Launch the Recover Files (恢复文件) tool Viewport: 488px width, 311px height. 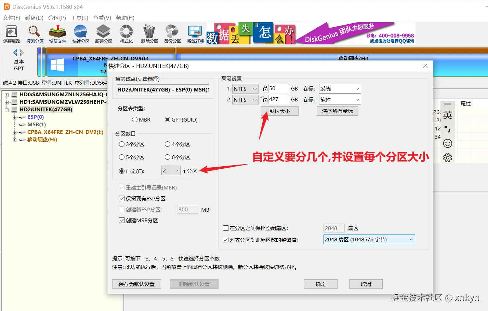pos(57,34)
